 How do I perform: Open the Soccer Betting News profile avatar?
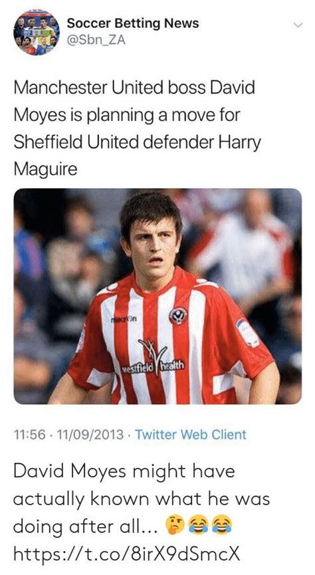point(37,31)
